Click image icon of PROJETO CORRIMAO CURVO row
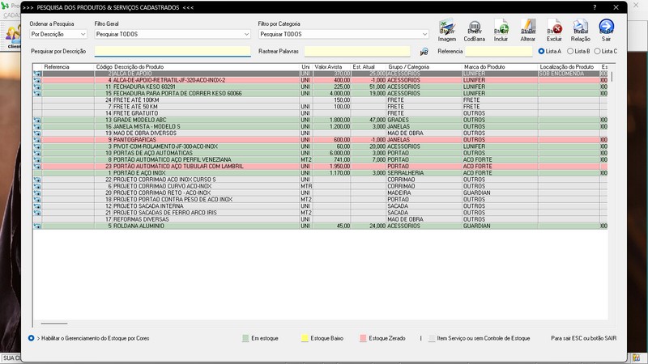This screenshot has width=648, height=364. pos(37,187)
